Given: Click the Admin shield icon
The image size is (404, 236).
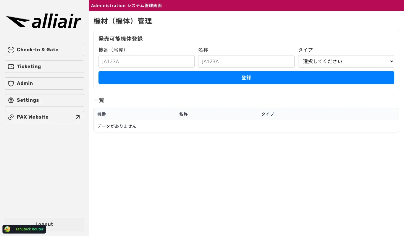Looking at the screenshot, I should 11,83.
